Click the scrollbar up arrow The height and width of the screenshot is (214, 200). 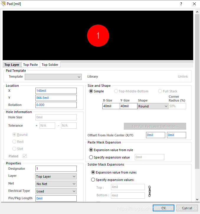[197, 12]
